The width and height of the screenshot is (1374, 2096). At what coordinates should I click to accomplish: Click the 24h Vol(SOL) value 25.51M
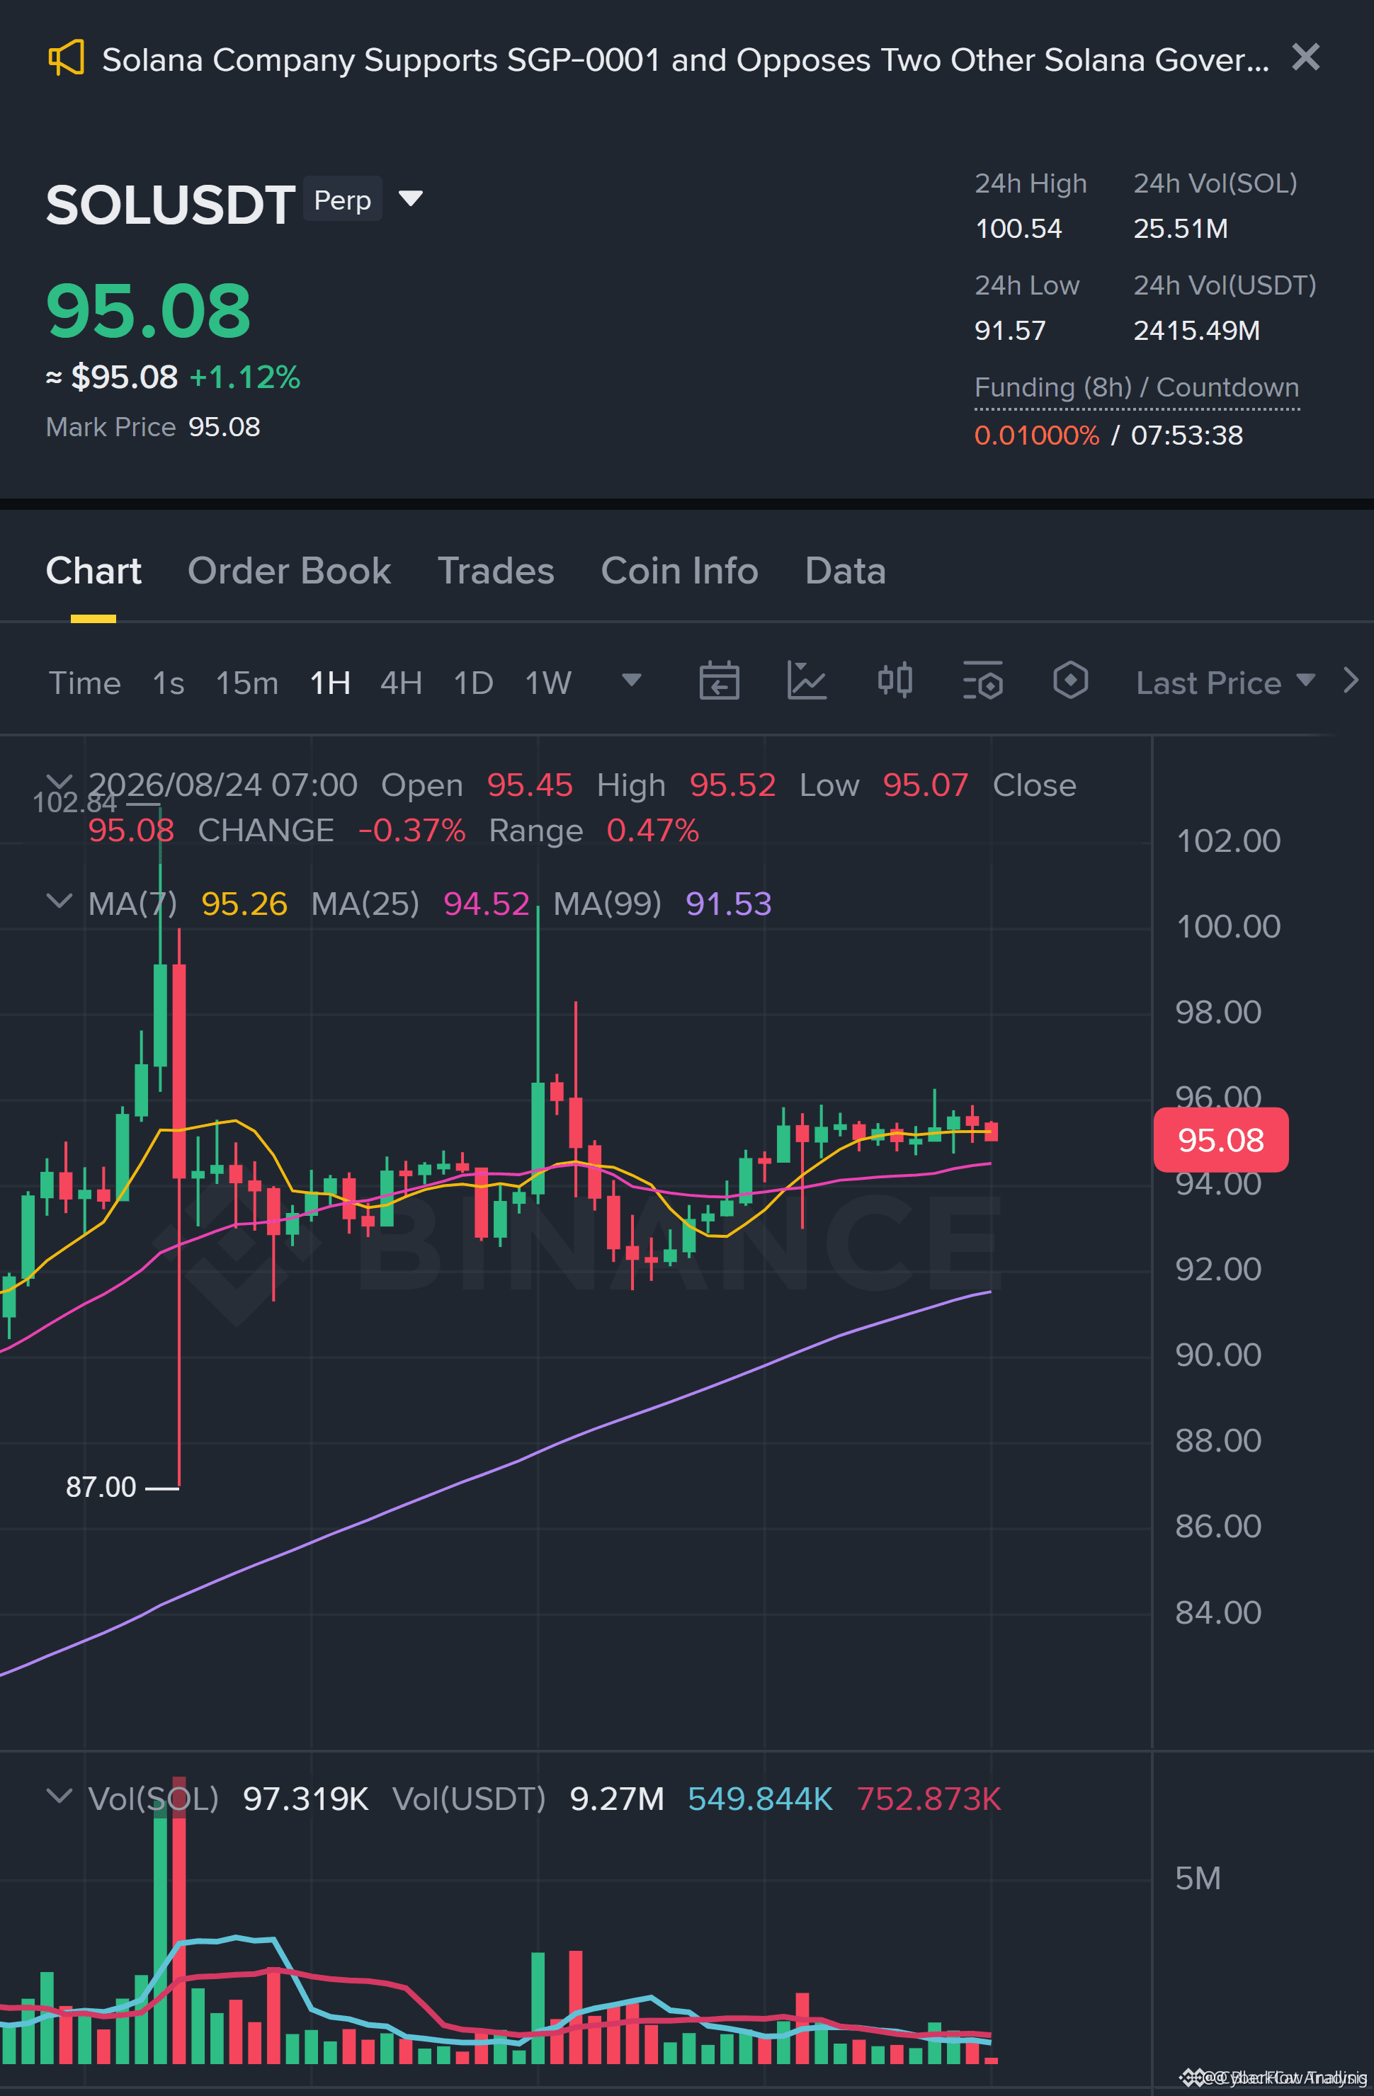(1180, 228)
